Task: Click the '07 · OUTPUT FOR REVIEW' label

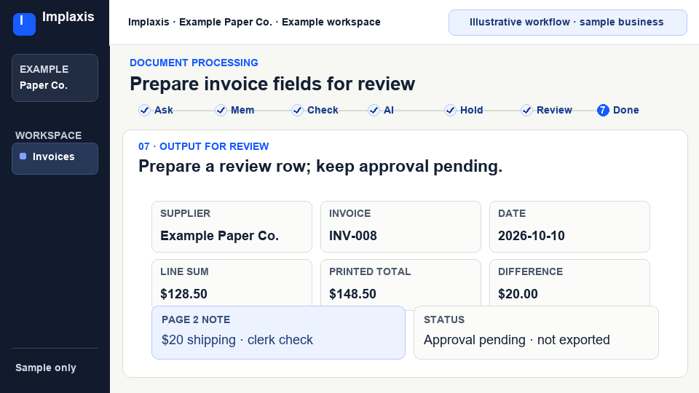Action: [x=204, y=146]
